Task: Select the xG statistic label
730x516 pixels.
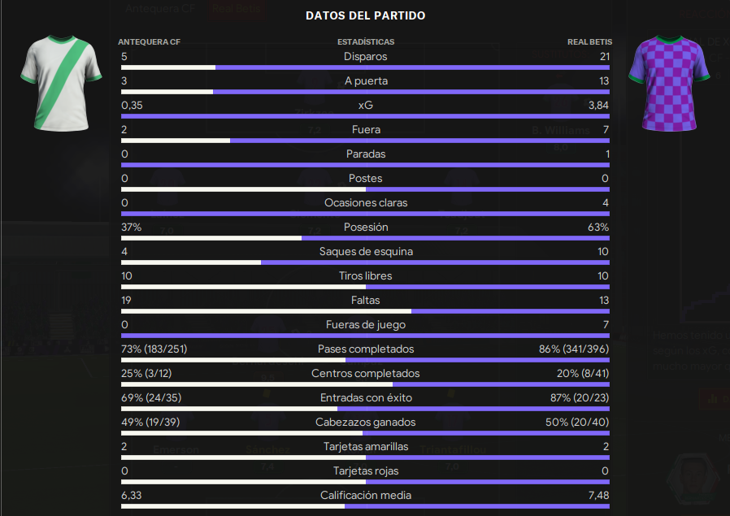Action: (366, 105)
